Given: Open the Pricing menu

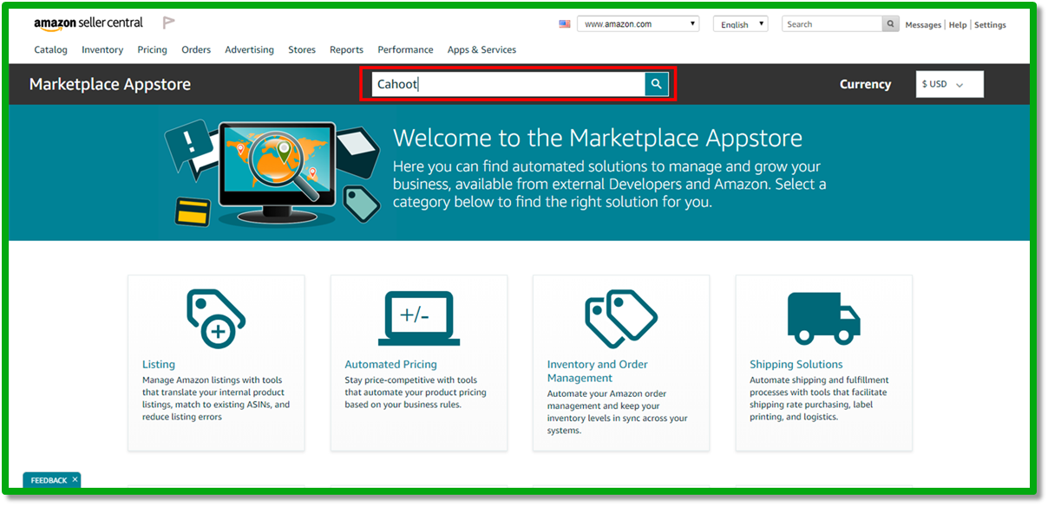Looking at the screenshot, I should pos(152,49).
